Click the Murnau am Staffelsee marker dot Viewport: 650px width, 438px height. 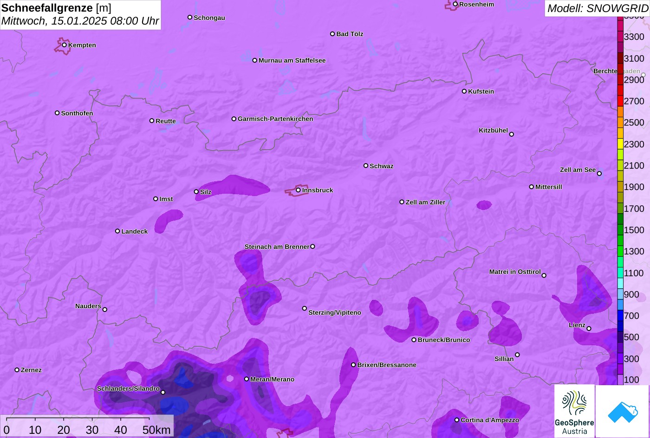pos(255,60)
